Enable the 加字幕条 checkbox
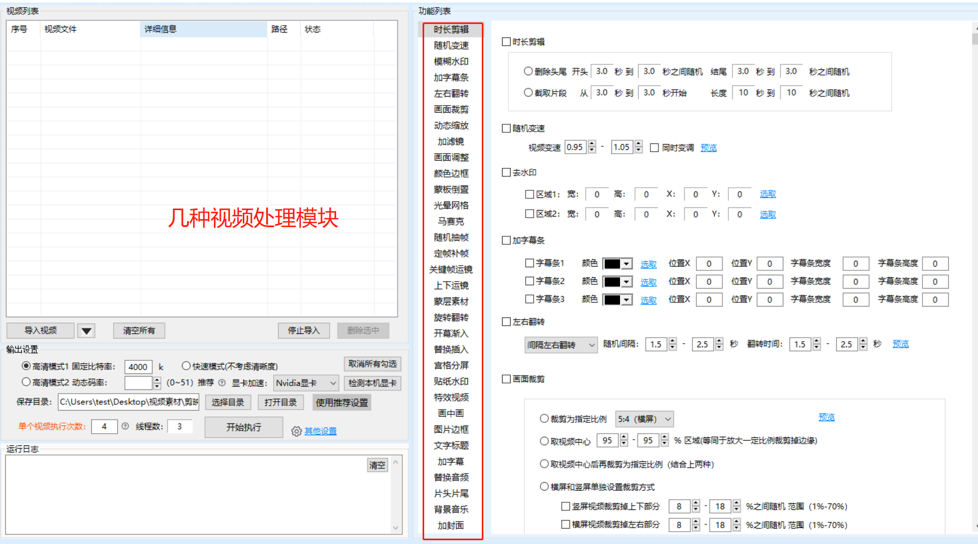Viewport: 978px width, 544px height. coord(506,240)
